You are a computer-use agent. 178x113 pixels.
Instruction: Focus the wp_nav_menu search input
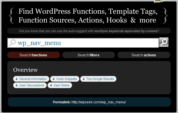click(x=83, y=43)
